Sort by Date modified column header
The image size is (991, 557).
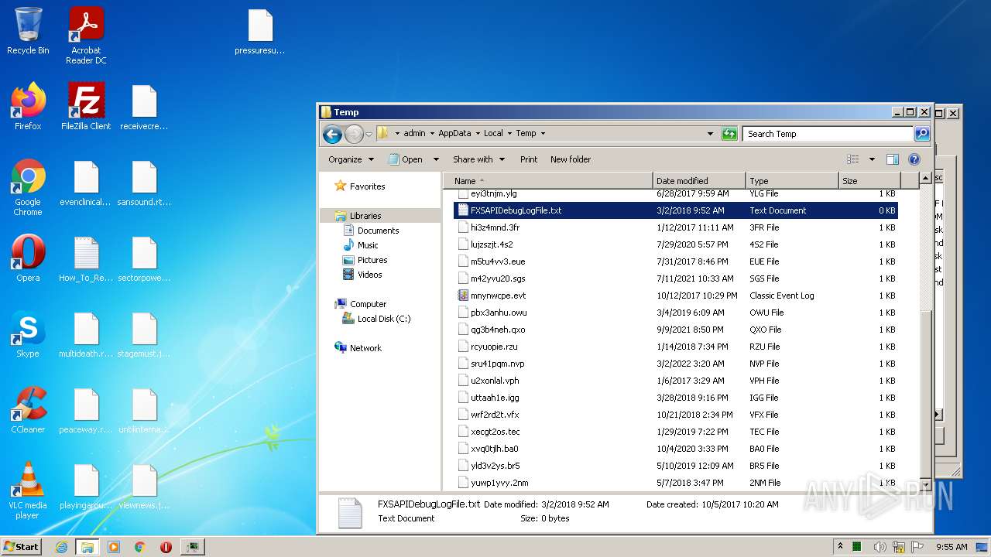click(x=699, y=181)
